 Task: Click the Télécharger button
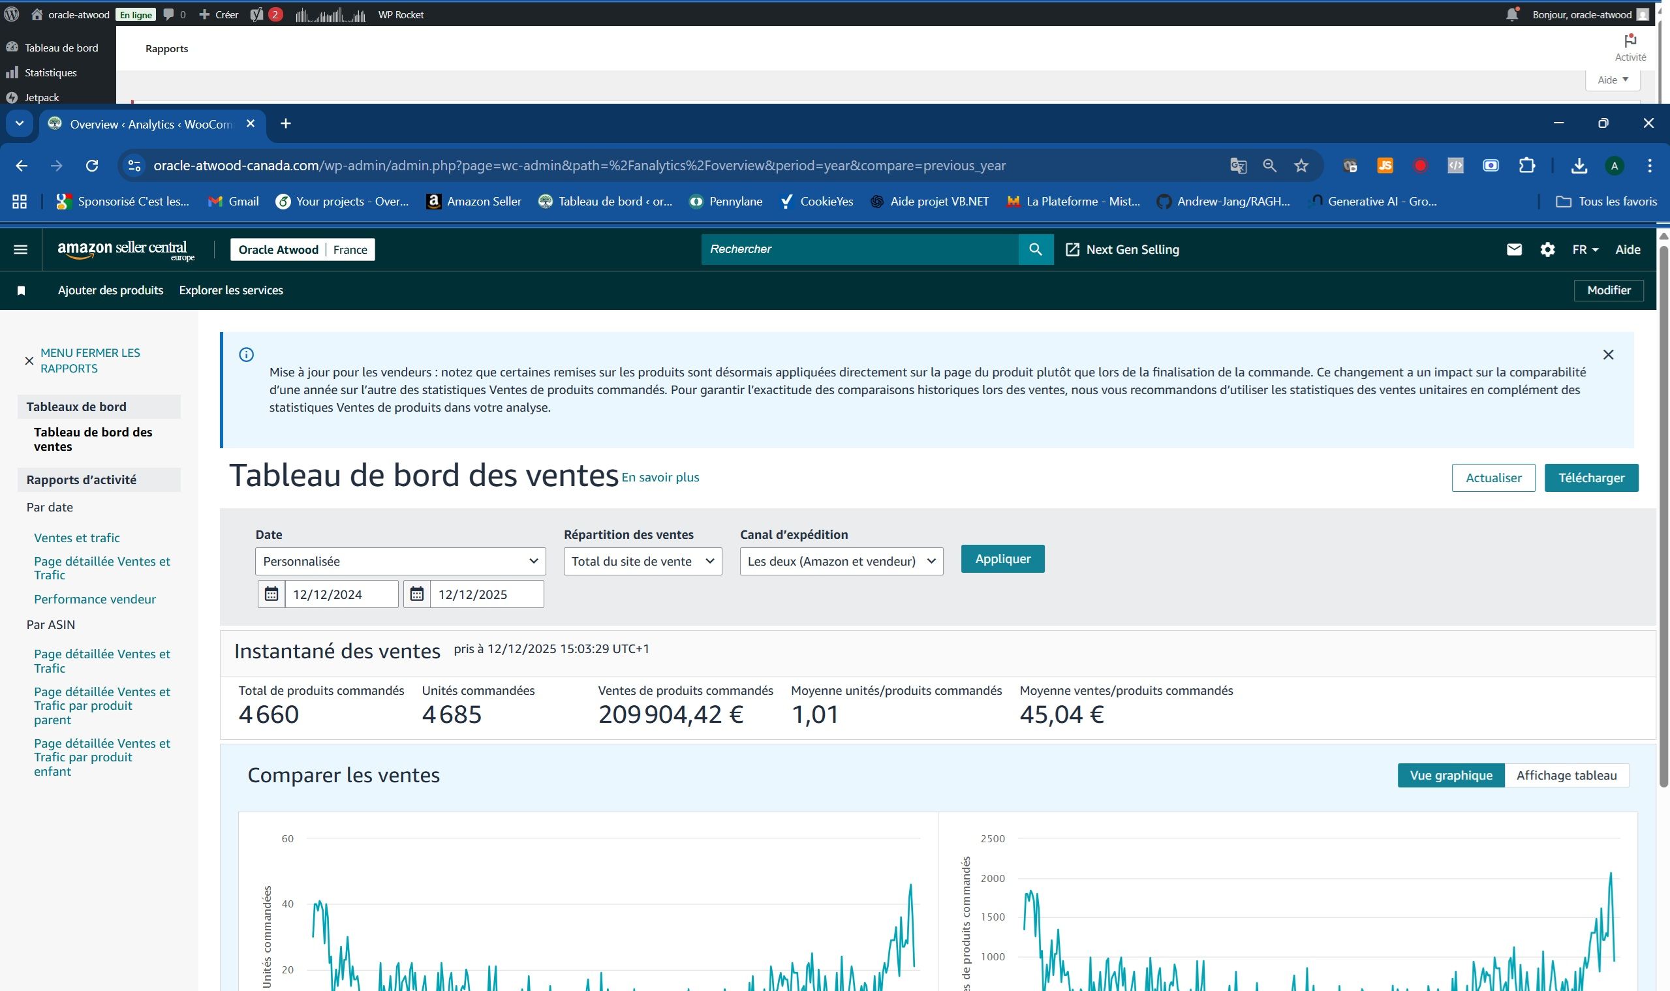tap(1590, 478)
